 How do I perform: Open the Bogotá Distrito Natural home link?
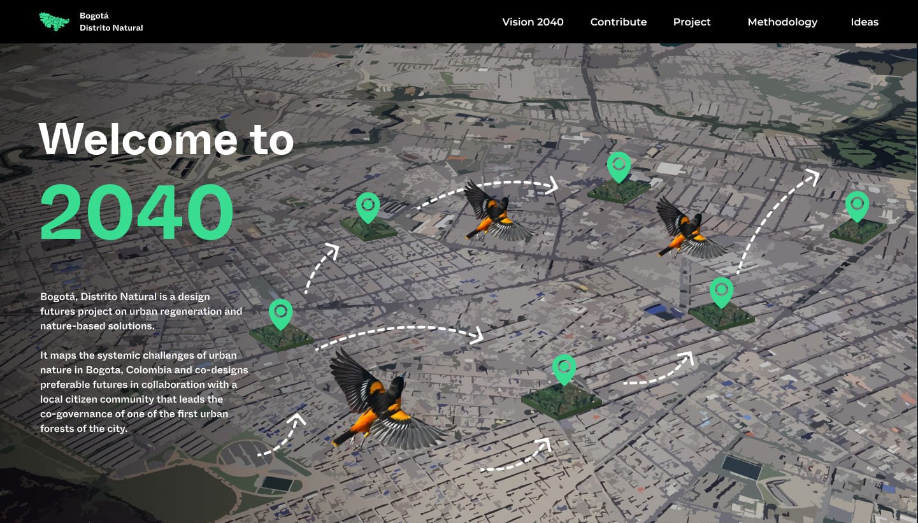(111, 22)
